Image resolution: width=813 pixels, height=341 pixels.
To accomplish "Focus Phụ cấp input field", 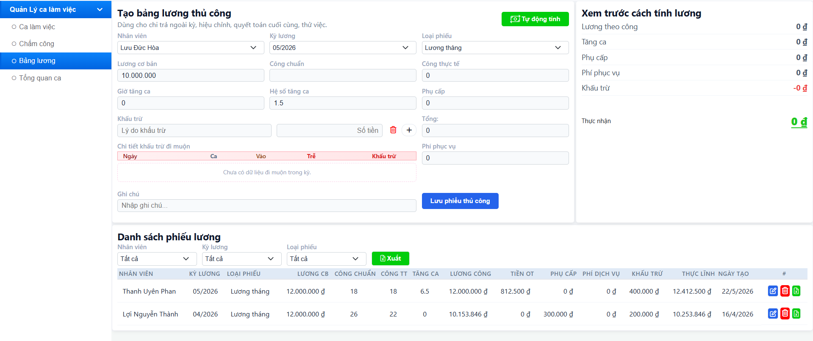I will click(495, 103).
